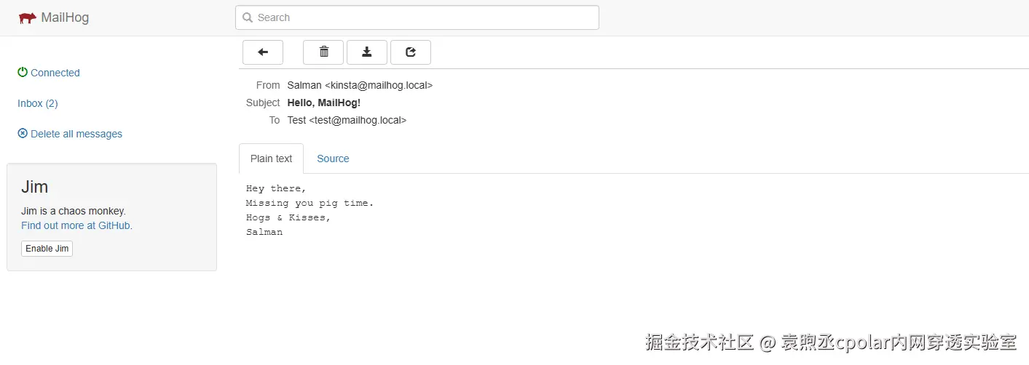Focus the Search input field

click(417, 17)
